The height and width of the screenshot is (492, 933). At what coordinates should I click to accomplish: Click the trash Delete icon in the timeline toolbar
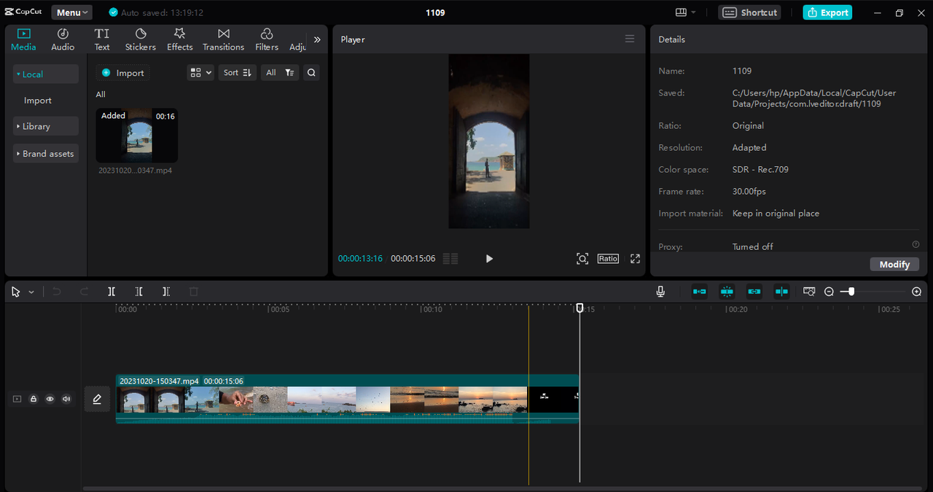coord(194,292)
